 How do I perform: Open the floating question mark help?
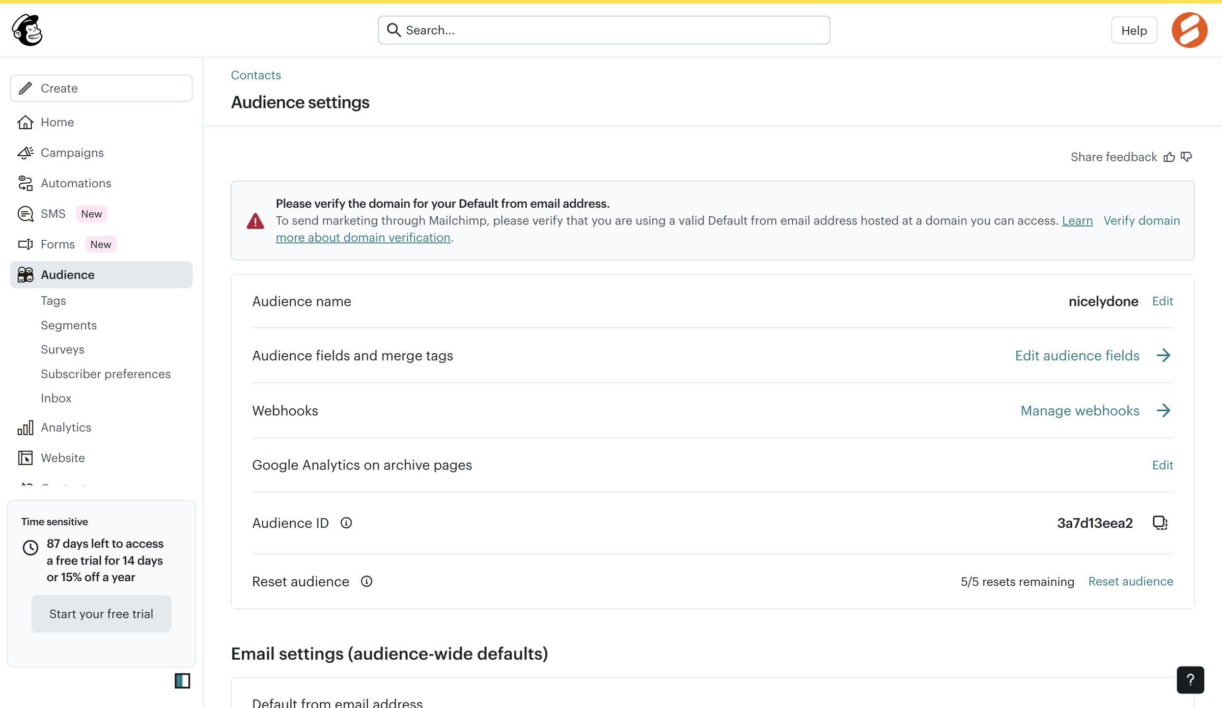pyautogui.click(x=1190, y=679)
